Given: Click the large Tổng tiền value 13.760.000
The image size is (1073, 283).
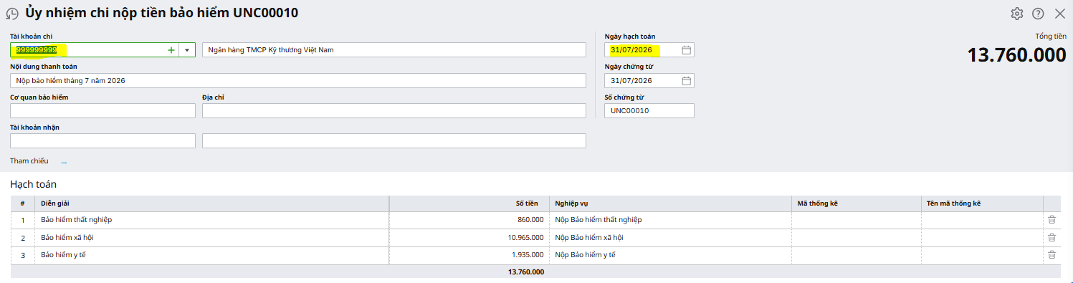Looking at the screenshot, I should [1016, 55].
